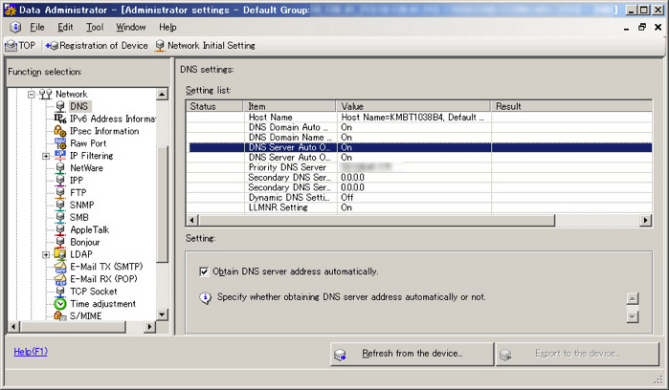Click the Status column header
This screenshot has width=669, height=390.
[214, 106]
